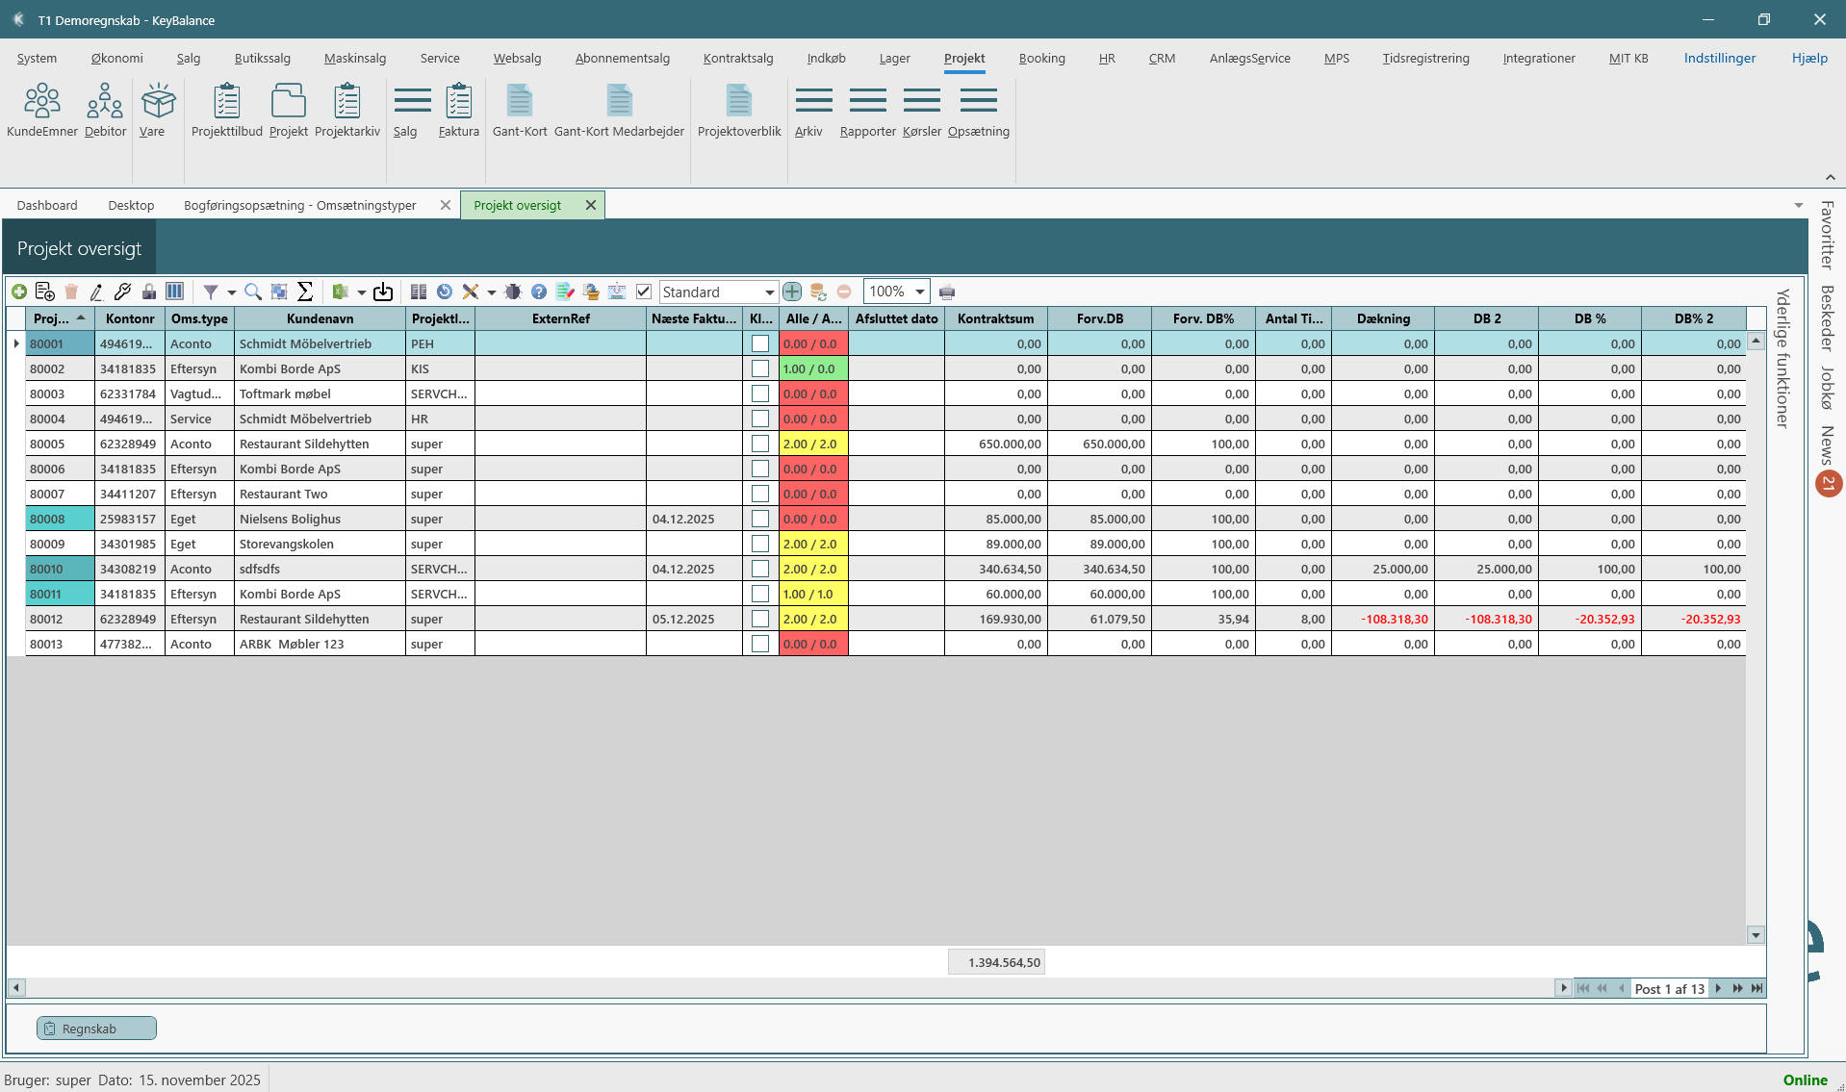The width and height of the screenshot is (1846, 1092).
Task: Open the Indstillinger link
Action: pyautogui.click(x=1719, y=58)
